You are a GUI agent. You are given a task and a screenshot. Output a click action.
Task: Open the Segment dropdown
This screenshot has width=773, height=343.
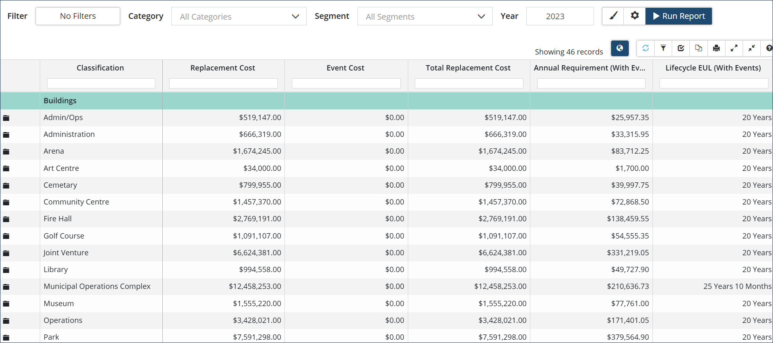click(x=425, y=16)
